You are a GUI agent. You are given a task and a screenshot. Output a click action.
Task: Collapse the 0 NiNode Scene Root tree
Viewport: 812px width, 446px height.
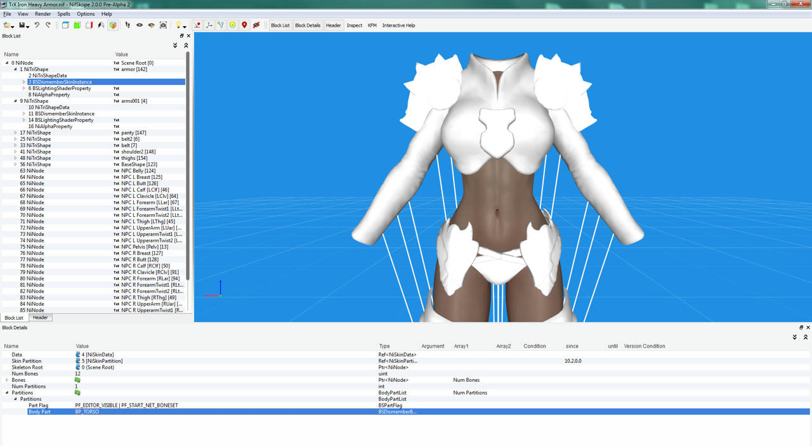pyautogui.click(x=7, y=63)
